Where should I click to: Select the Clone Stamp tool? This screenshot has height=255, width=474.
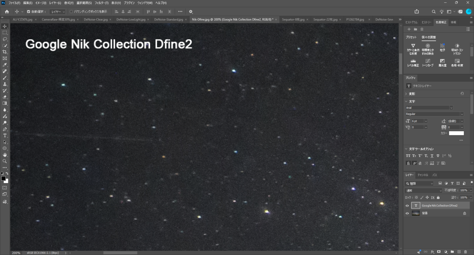click(5, 84)
